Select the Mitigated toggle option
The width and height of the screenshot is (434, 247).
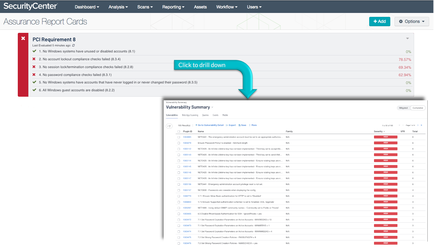[x=403, y=108]
